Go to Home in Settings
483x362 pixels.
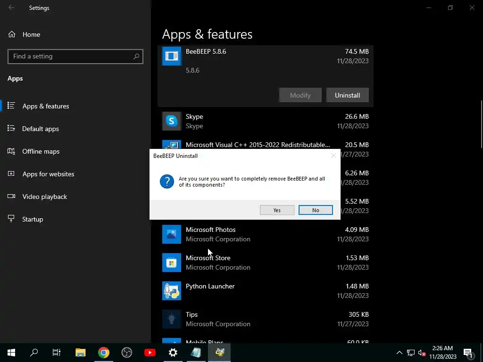[31, 34]
